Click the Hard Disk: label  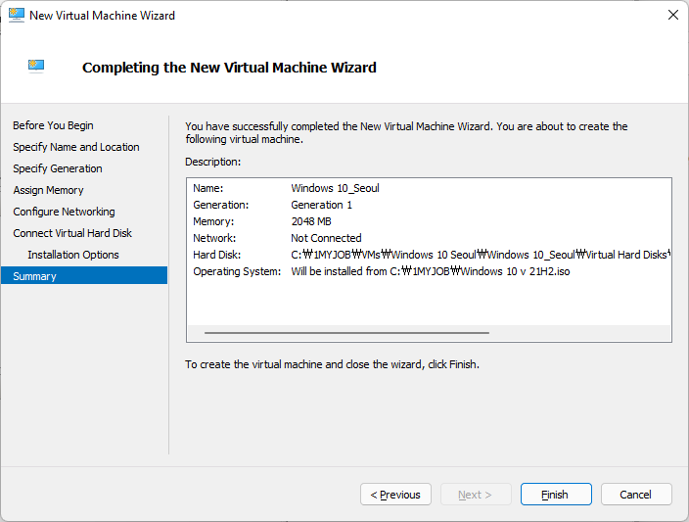[216, 255]
